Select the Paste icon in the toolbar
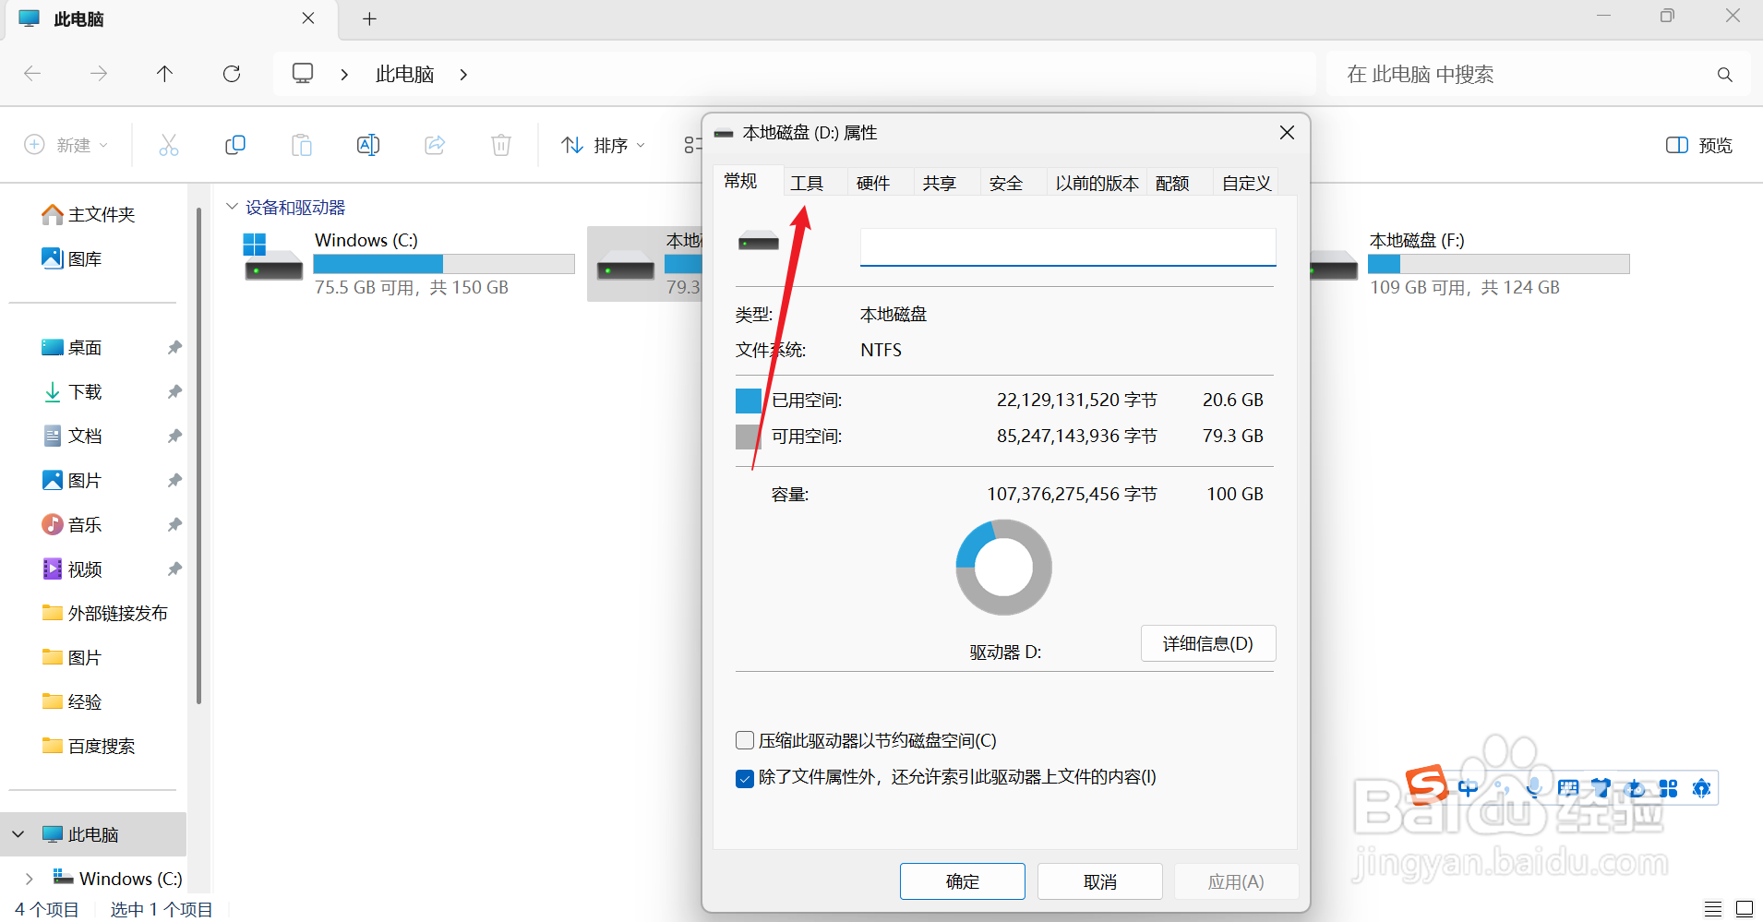The height and width of the screenshot is (922, 1763). point(302,145)
